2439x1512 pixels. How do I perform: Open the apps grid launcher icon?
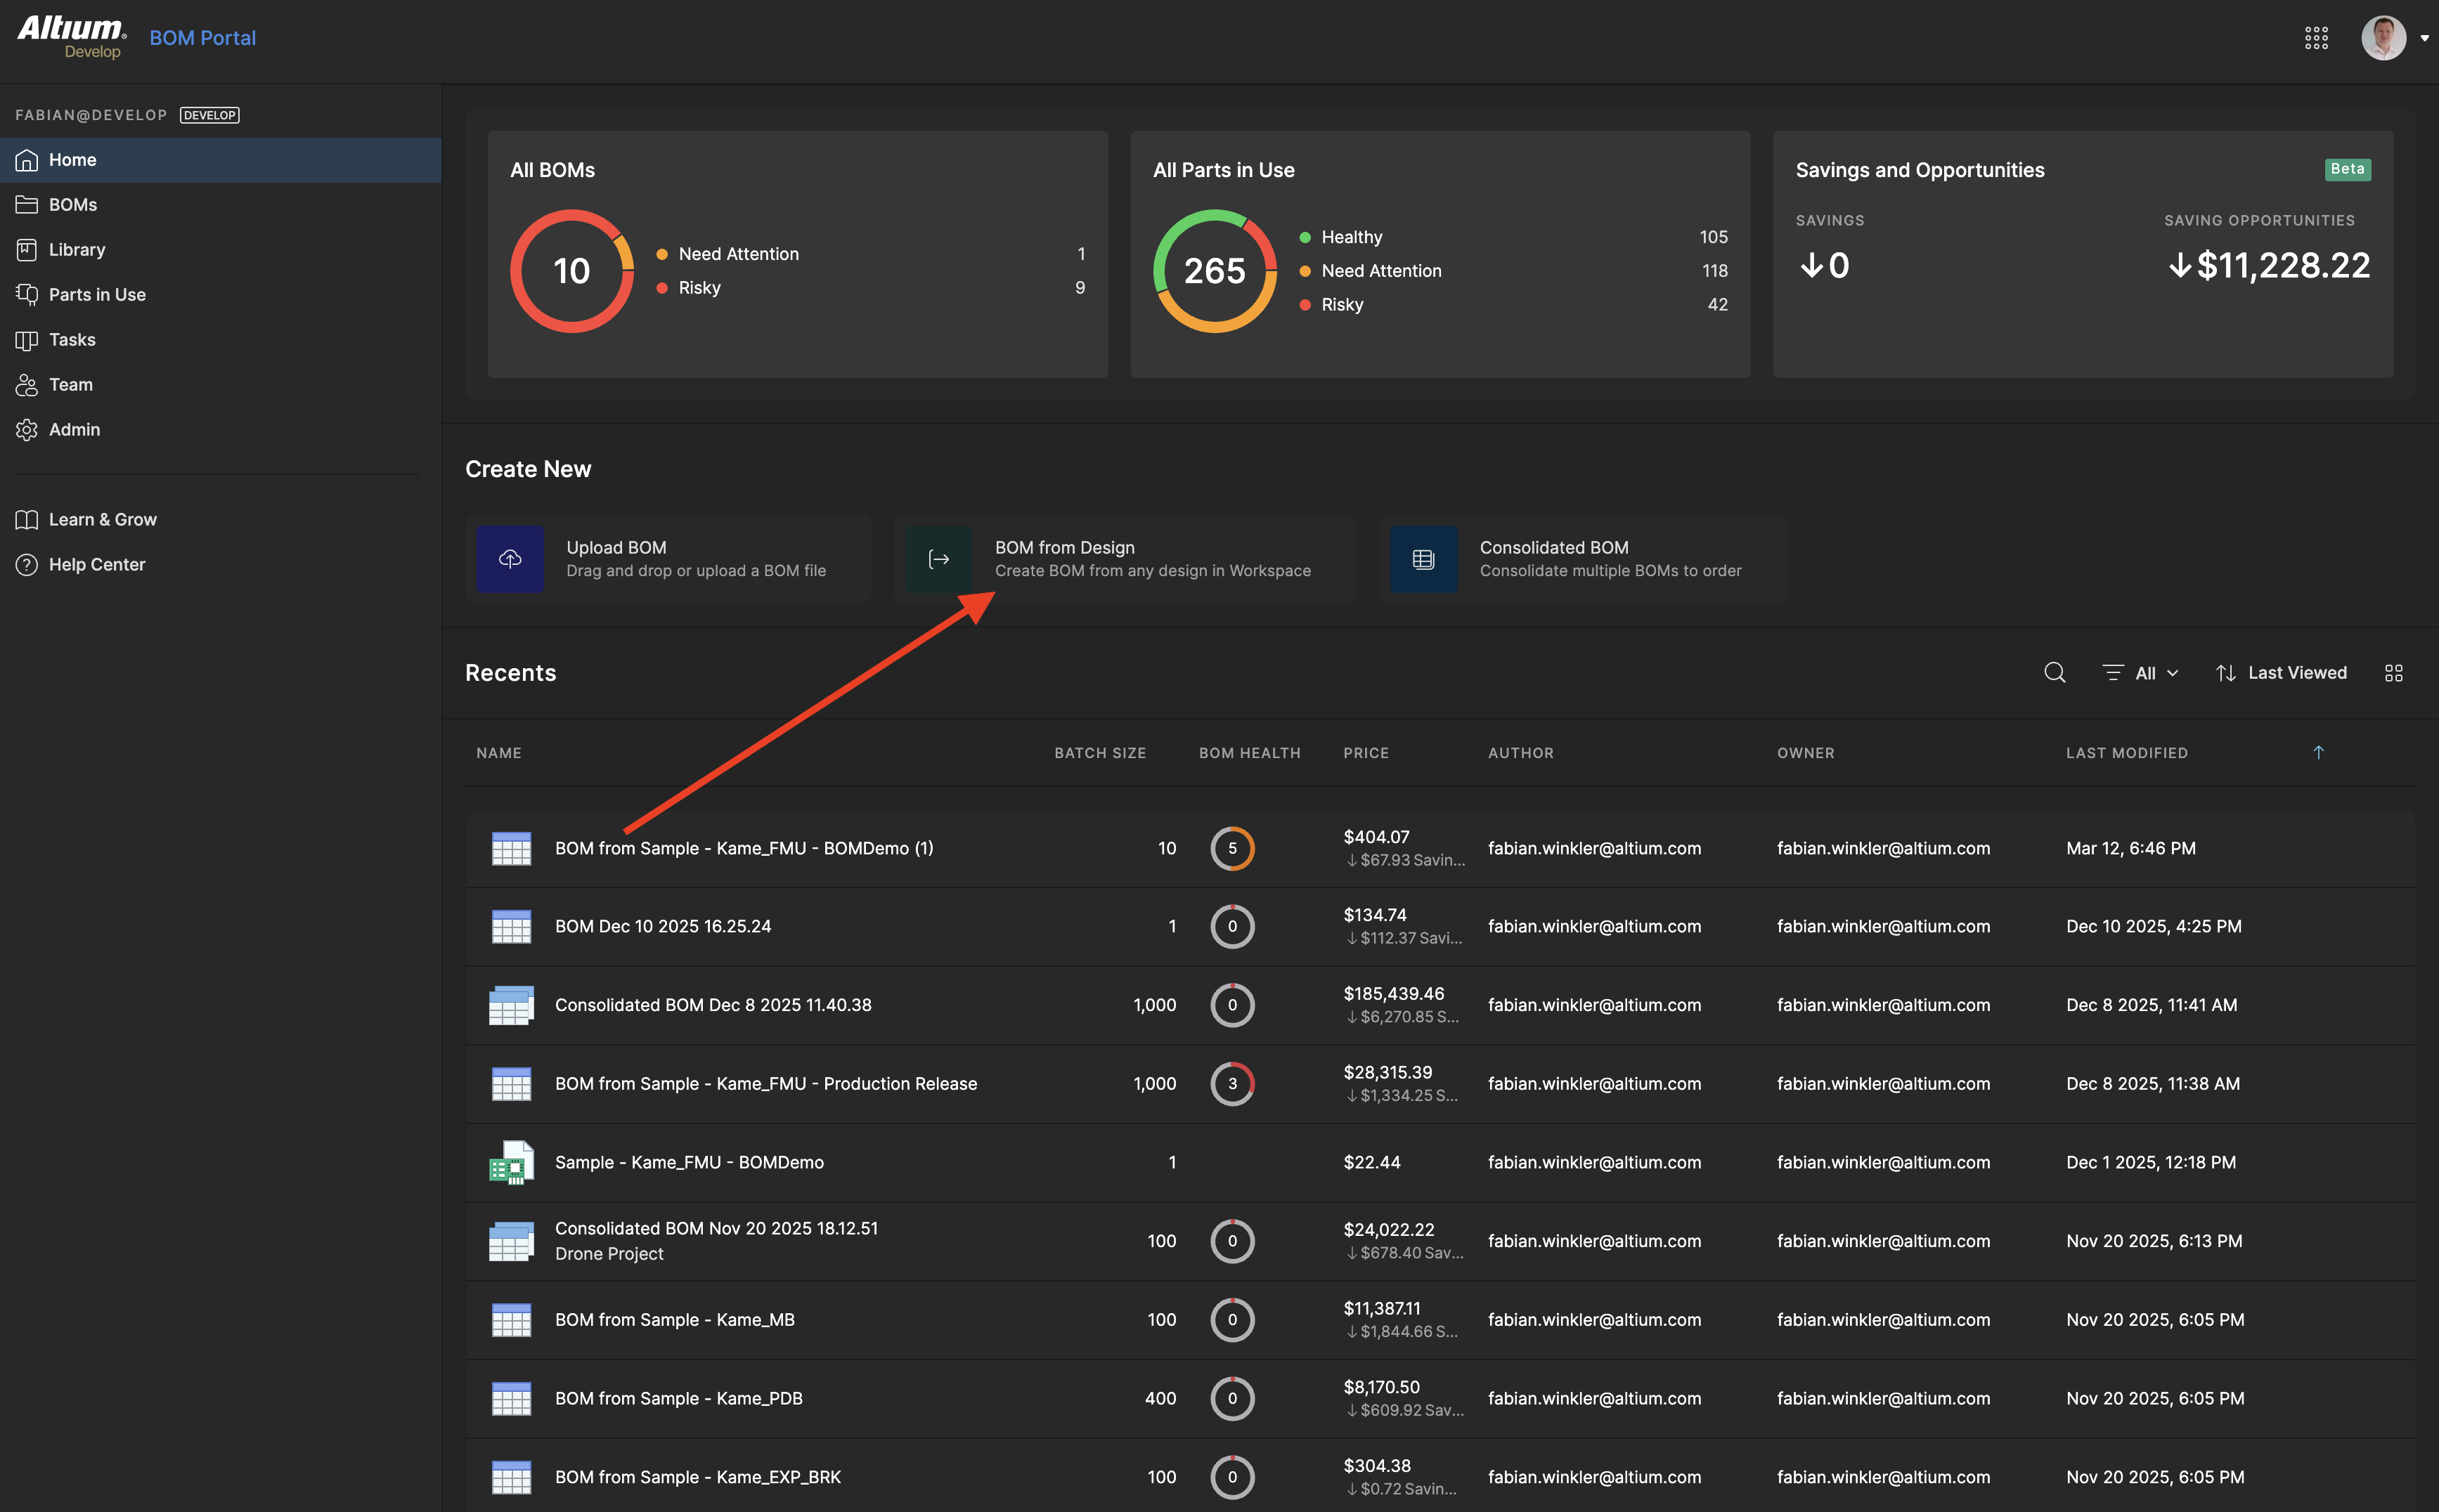[2316, 38]
